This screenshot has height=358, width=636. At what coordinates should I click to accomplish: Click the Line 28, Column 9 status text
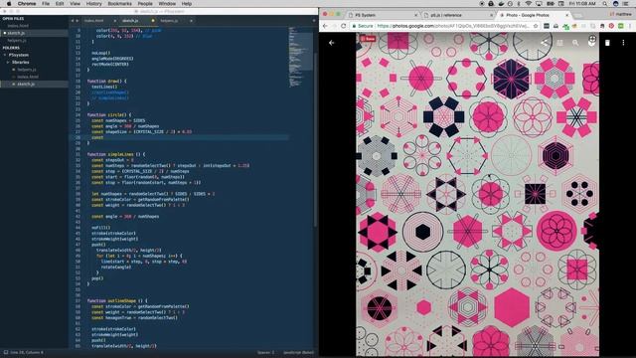pos(27,352)
